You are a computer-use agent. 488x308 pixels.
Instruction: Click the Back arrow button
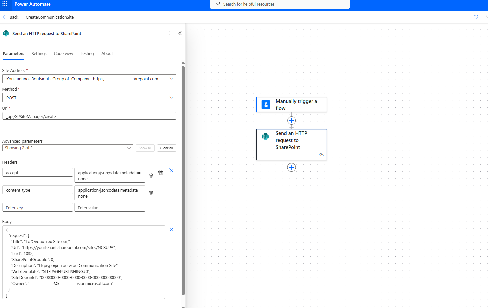tap(10, 17)
